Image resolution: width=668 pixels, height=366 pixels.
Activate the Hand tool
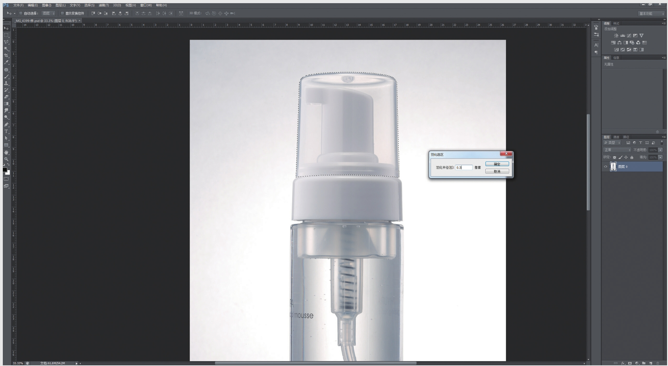6,152
